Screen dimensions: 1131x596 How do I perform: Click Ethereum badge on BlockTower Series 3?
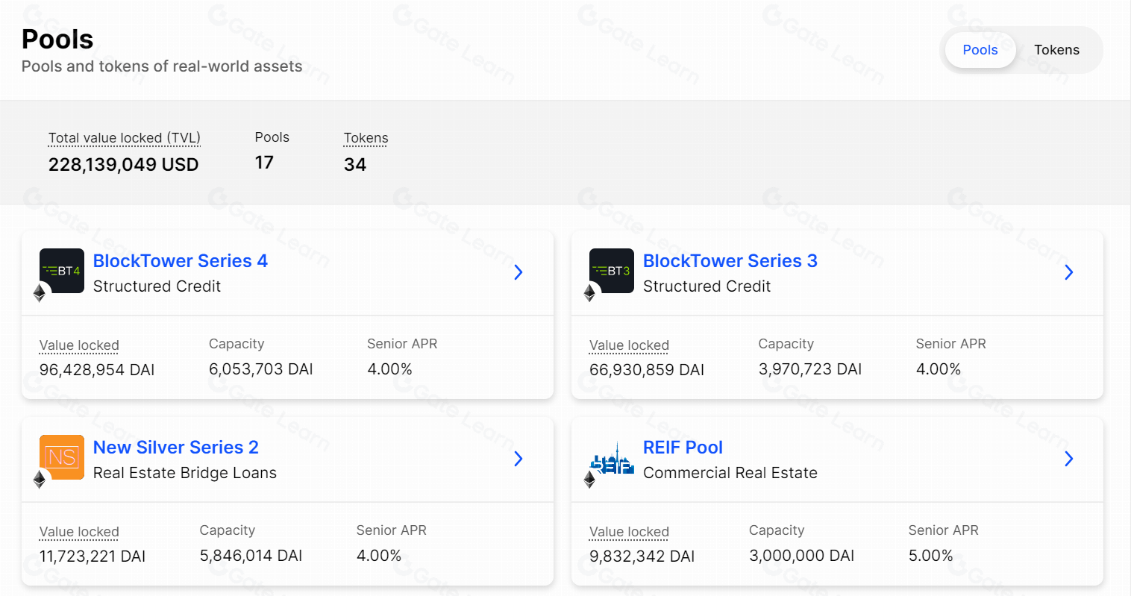coord(589,293)
